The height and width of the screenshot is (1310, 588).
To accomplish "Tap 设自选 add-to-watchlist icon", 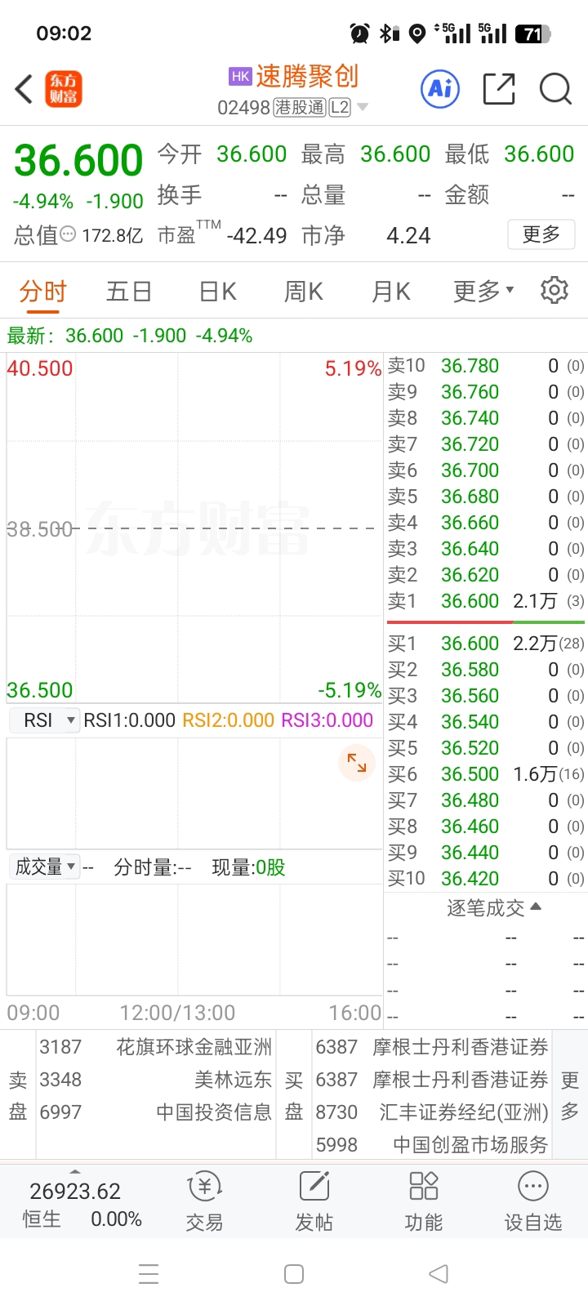I will pyautogui.click(x=533, y=1201).
